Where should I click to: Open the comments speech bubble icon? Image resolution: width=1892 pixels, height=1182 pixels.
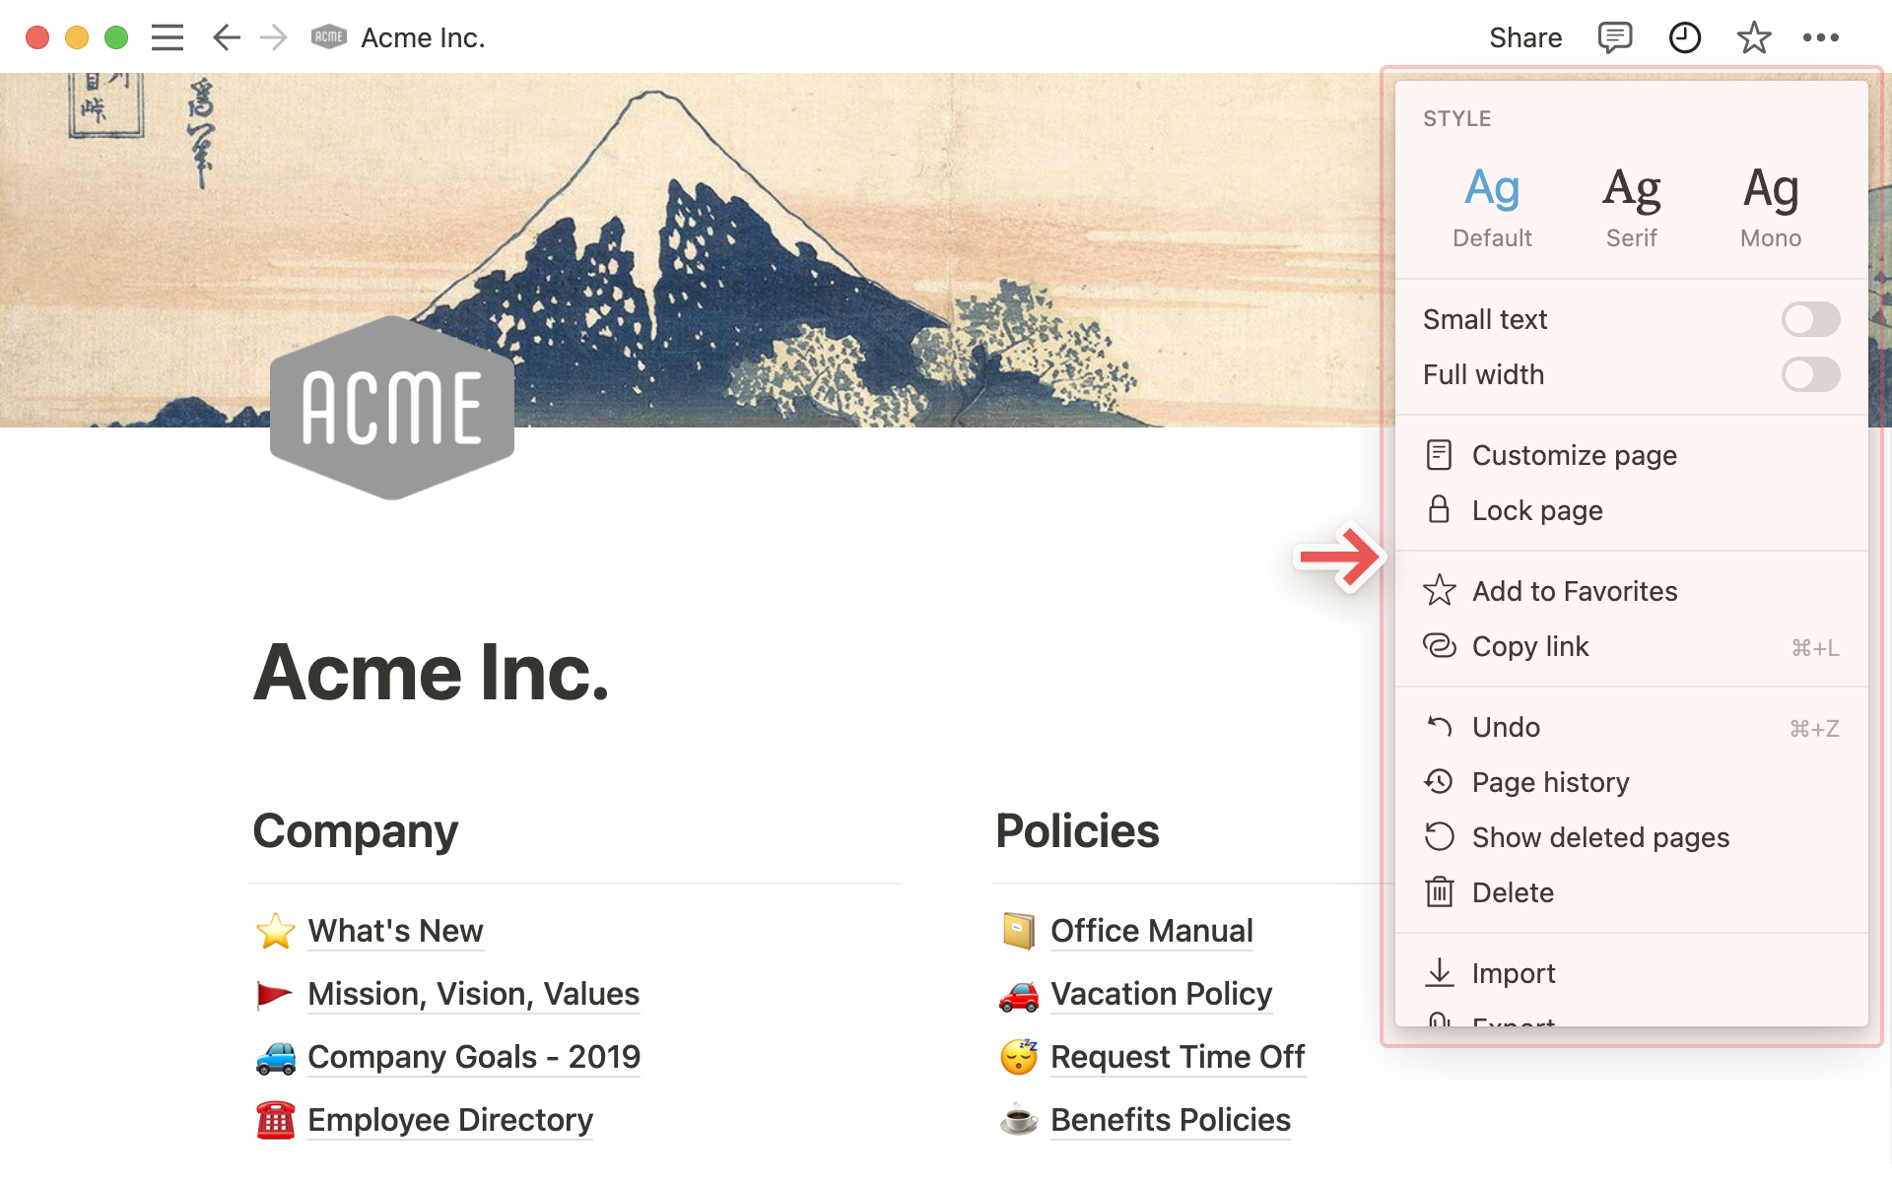tap(1614, 37)
